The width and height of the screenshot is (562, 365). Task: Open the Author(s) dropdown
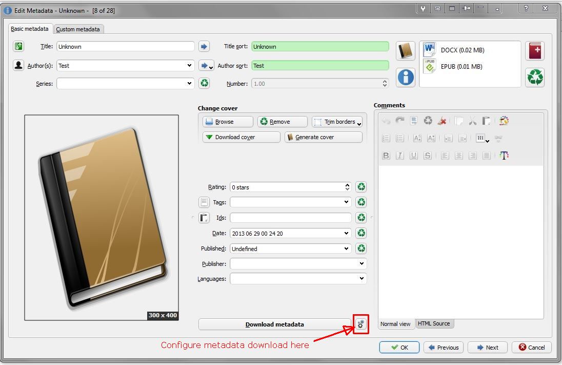coord(189,65)
